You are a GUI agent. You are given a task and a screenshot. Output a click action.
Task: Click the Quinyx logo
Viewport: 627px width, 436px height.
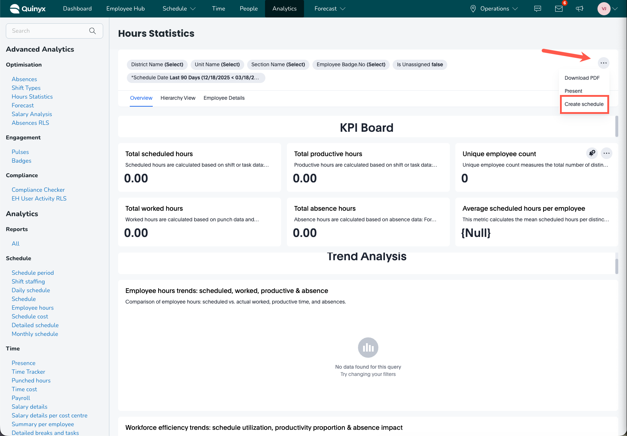(28, 9)
